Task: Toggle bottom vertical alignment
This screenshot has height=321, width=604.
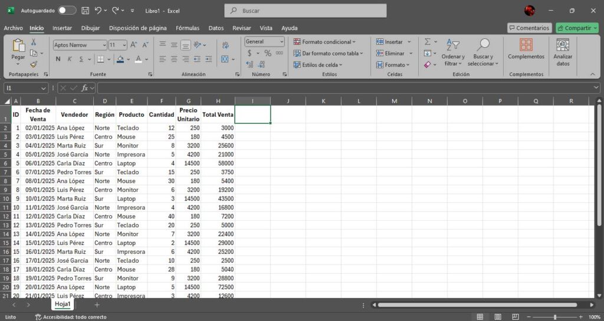Action: click(186, 45)
